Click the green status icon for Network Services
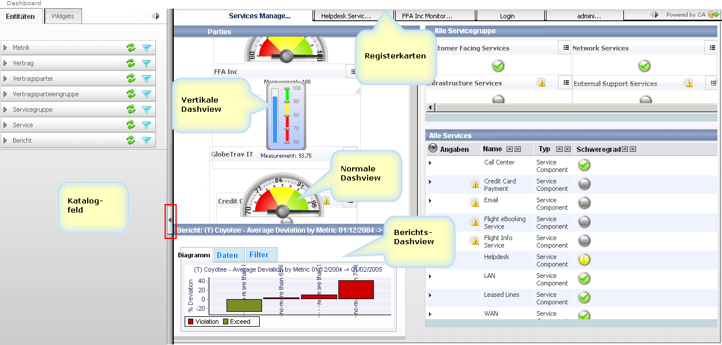This screenshot has height=345, width=722. (644, 66)
